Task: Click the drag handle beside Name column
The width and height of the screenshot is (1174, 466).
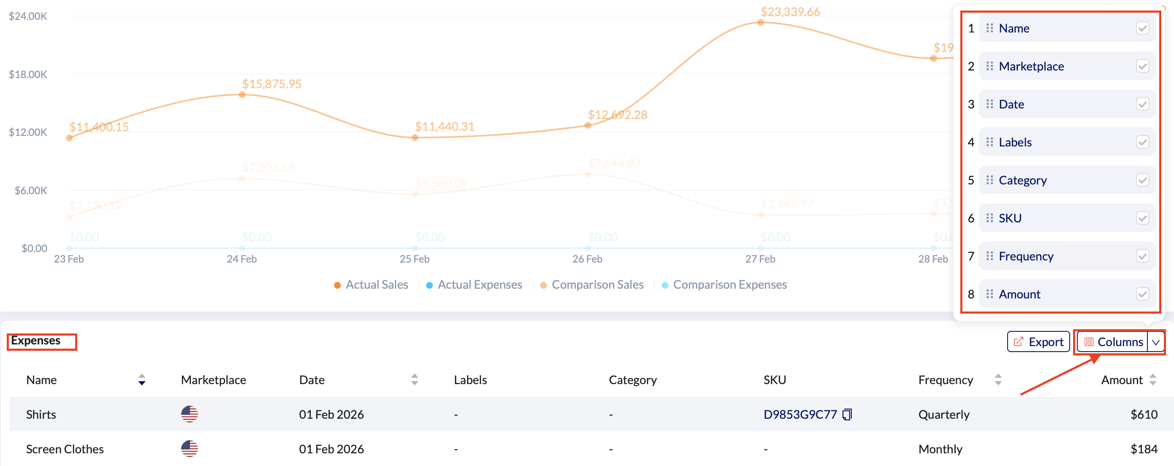Action: [x=989, y=28]
